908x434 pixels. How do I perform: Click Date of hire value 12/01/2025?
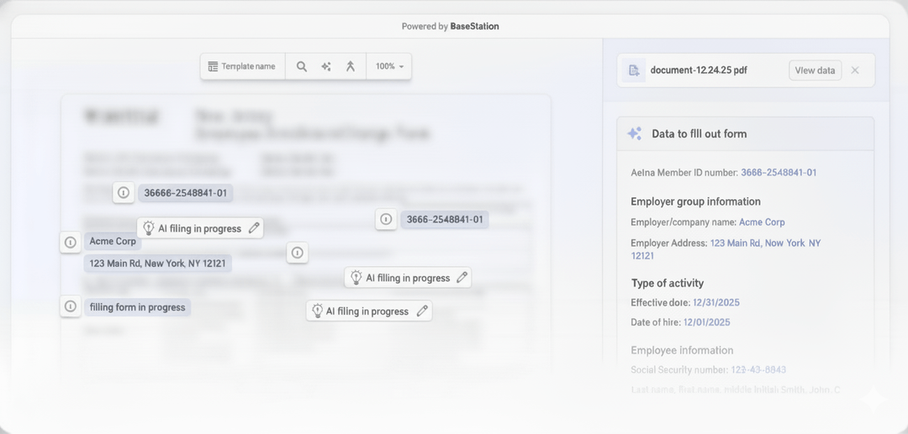(707, 322)
